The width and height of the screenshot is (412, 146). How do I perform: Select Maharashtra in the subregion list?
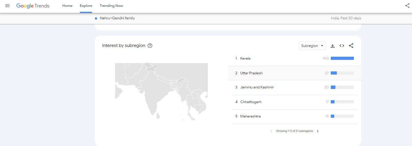coord(250,116)
